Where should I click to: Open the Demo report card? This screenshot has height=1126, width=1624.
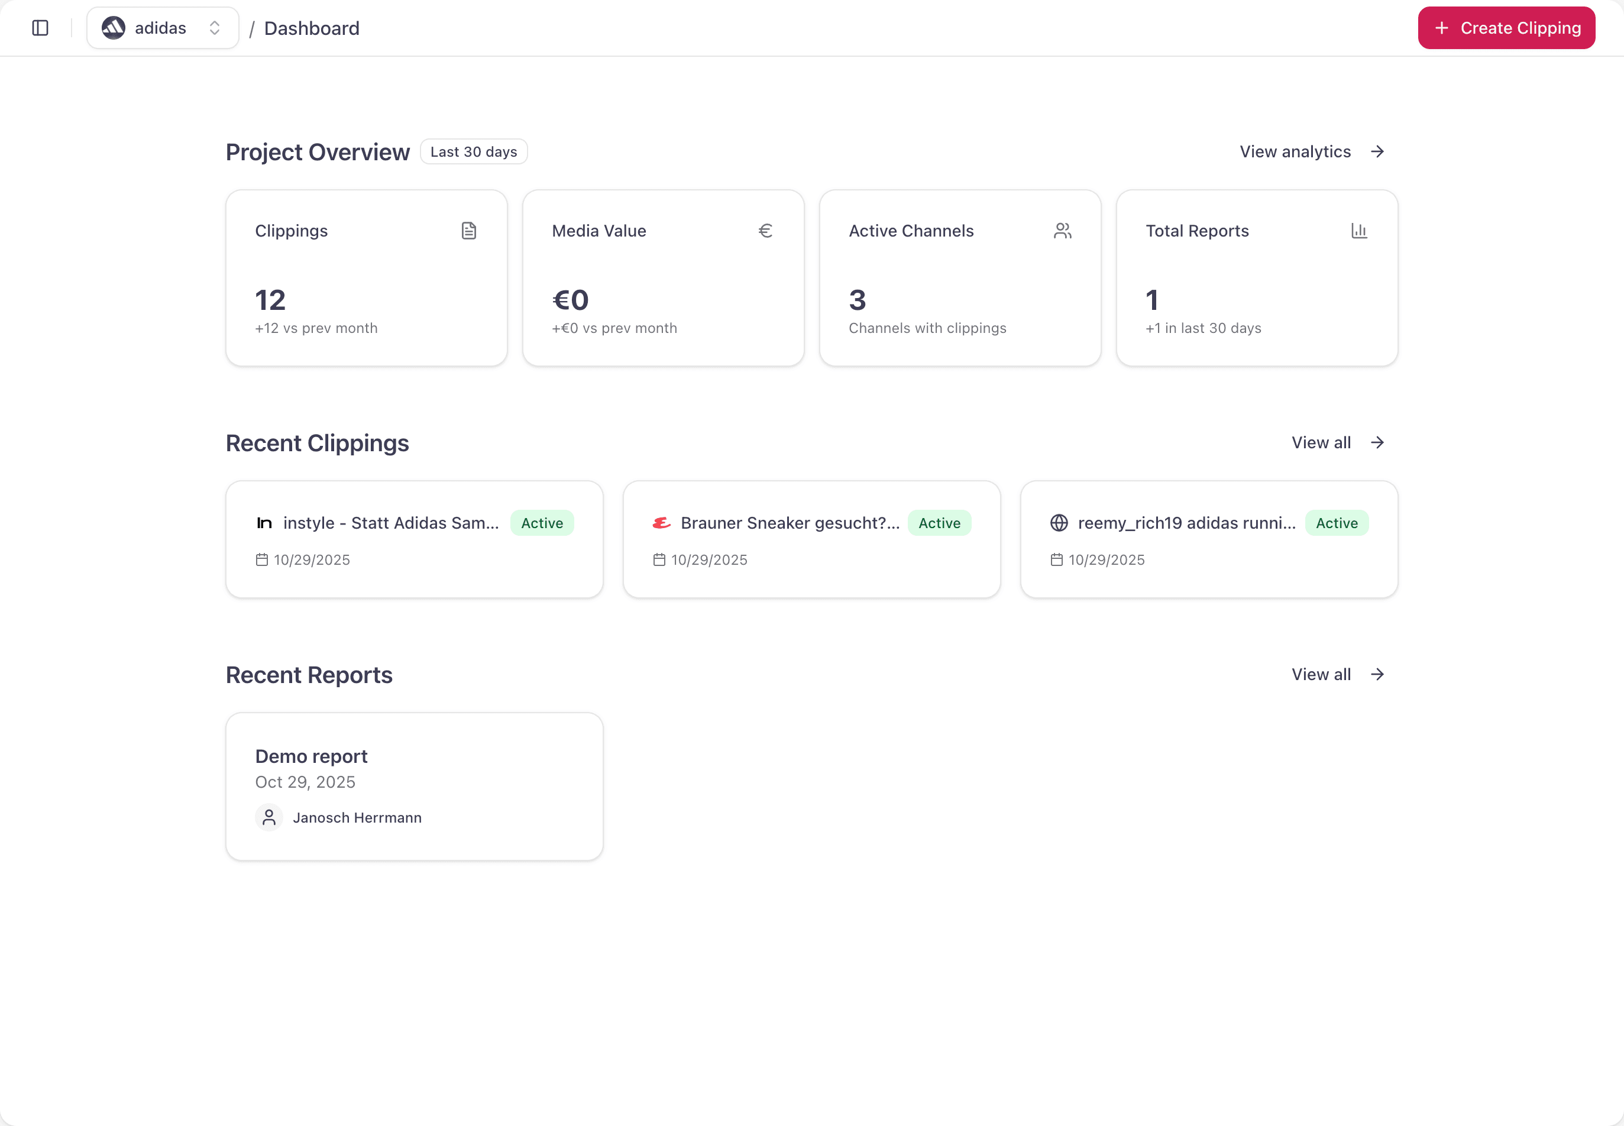tap(414, 786)
